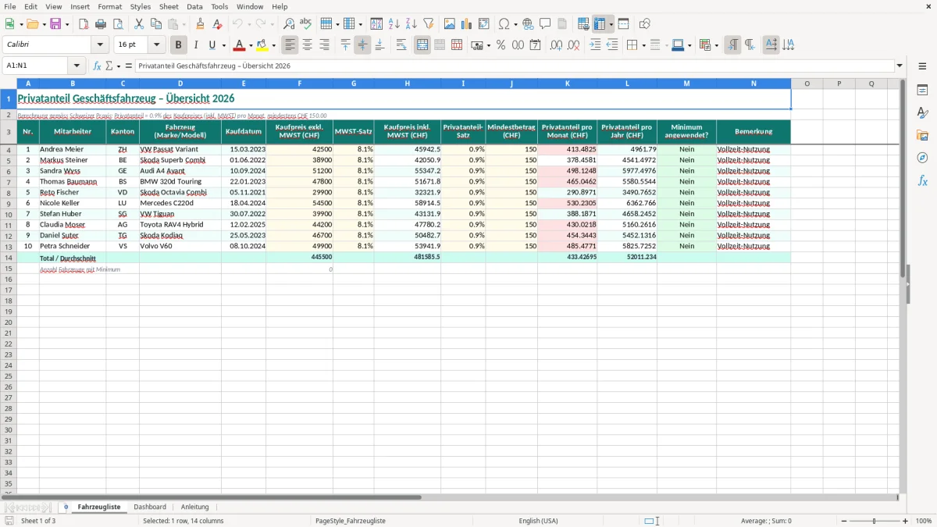Viewport: 937px width, 527px height.
Task: Toggle Freeze Rows and Columns
Action: [600, 24]
